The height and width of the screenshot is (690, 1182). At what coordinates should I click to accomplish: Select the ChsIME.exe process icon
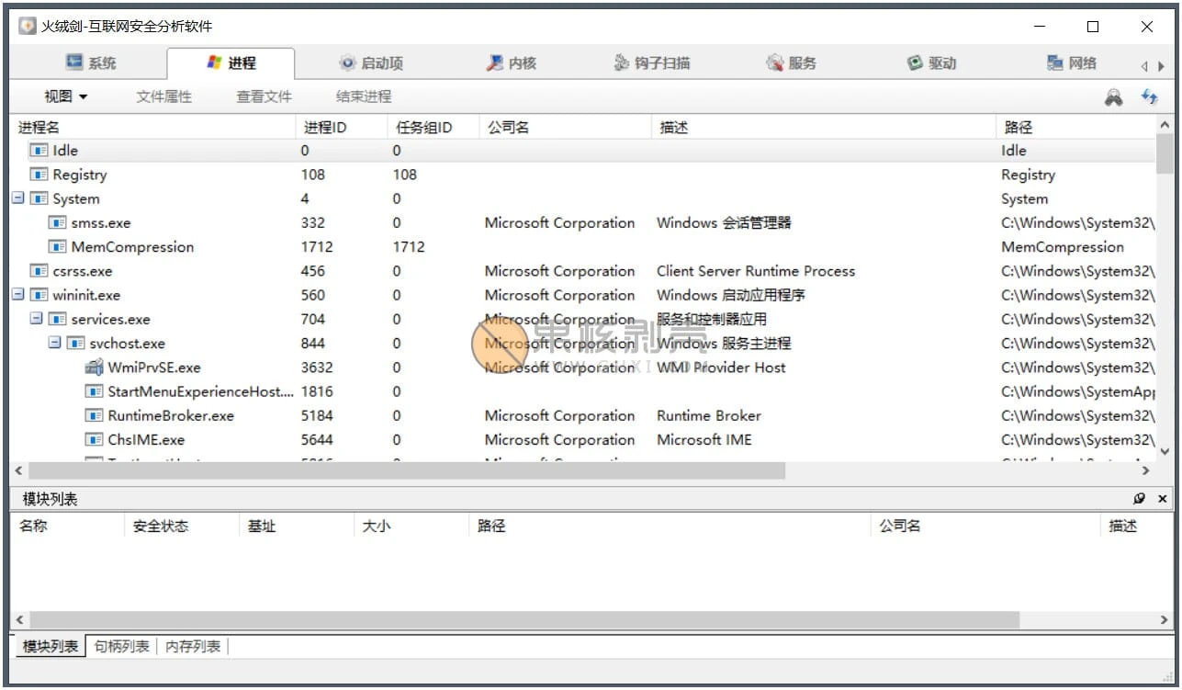(x=94, y=439)
